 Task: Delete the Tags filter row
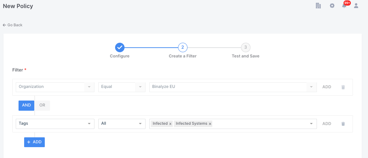point(343,124)
